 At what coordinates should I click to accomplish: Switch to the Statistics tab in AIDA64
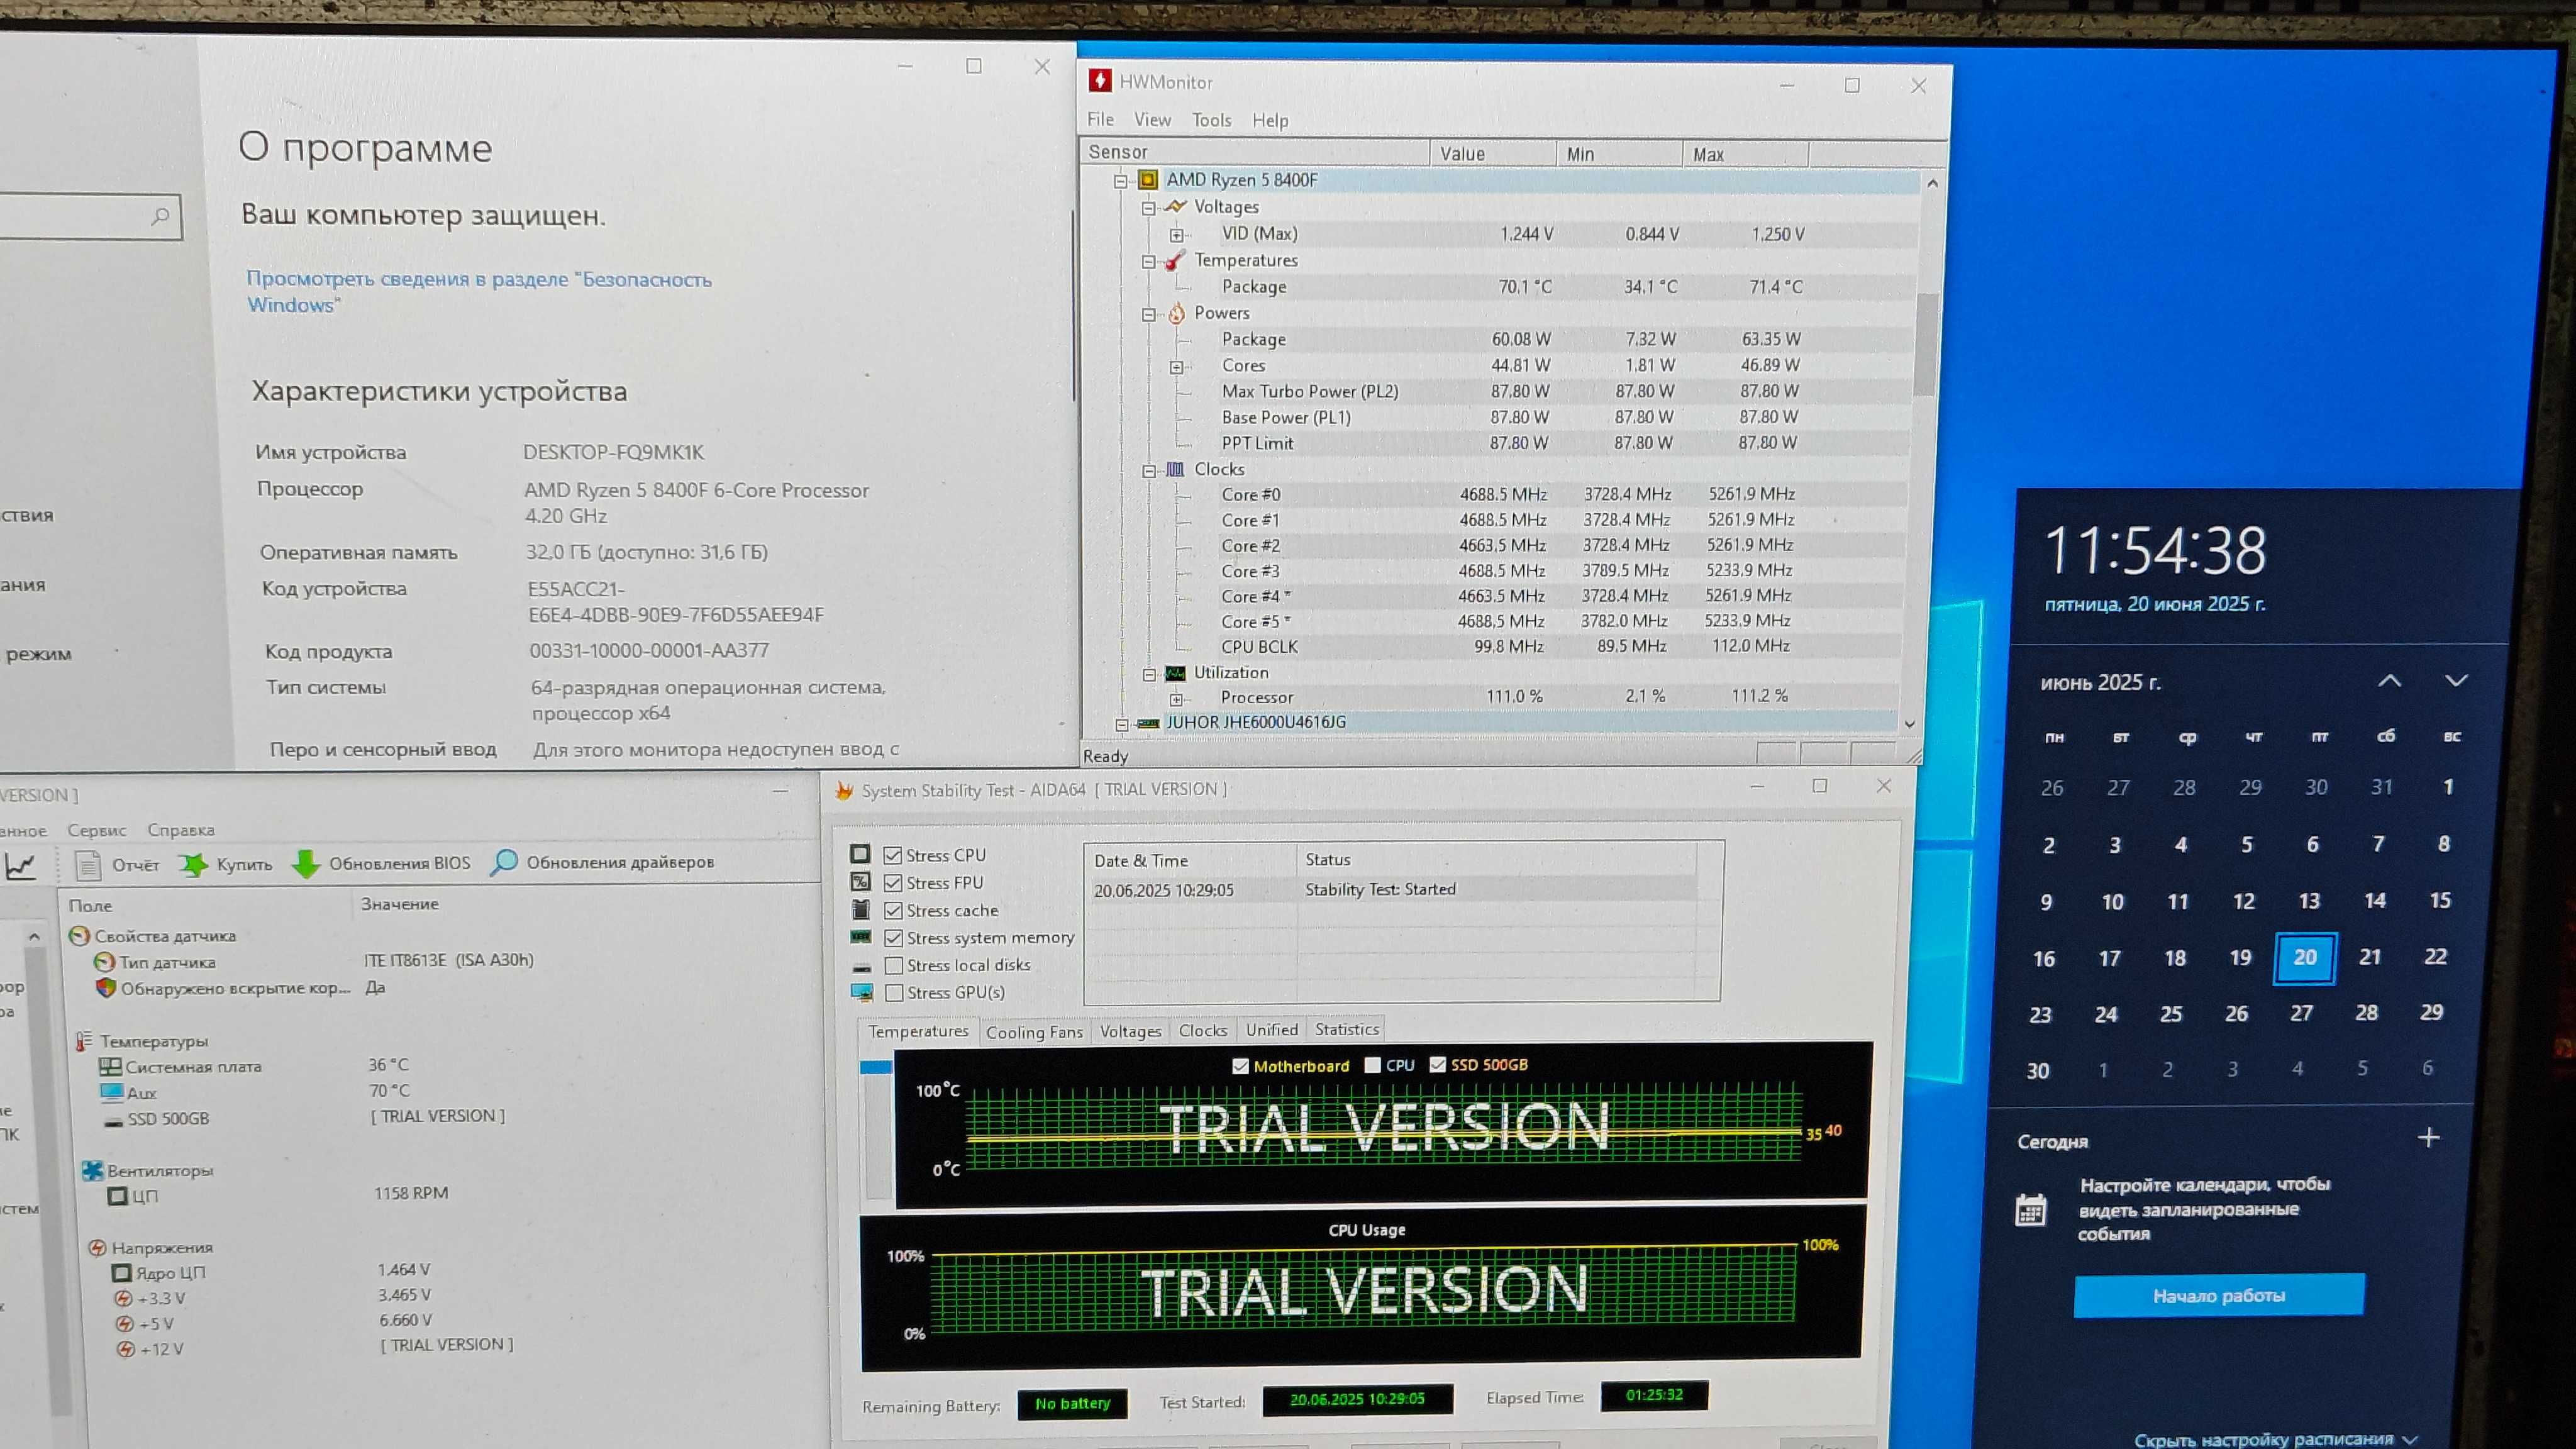coord(1346,1029)
